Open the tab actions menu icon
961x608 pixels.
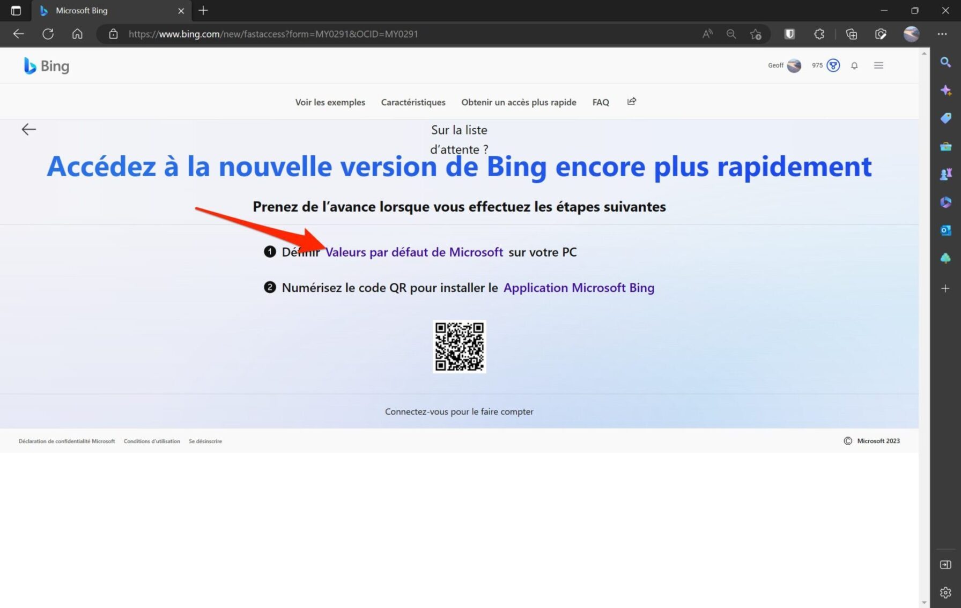point(16,11)
